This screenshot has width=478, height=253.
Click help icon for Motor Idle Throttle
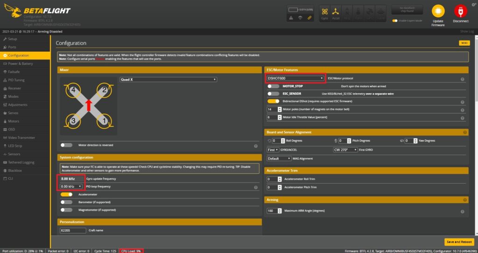[x=463, y=118]
